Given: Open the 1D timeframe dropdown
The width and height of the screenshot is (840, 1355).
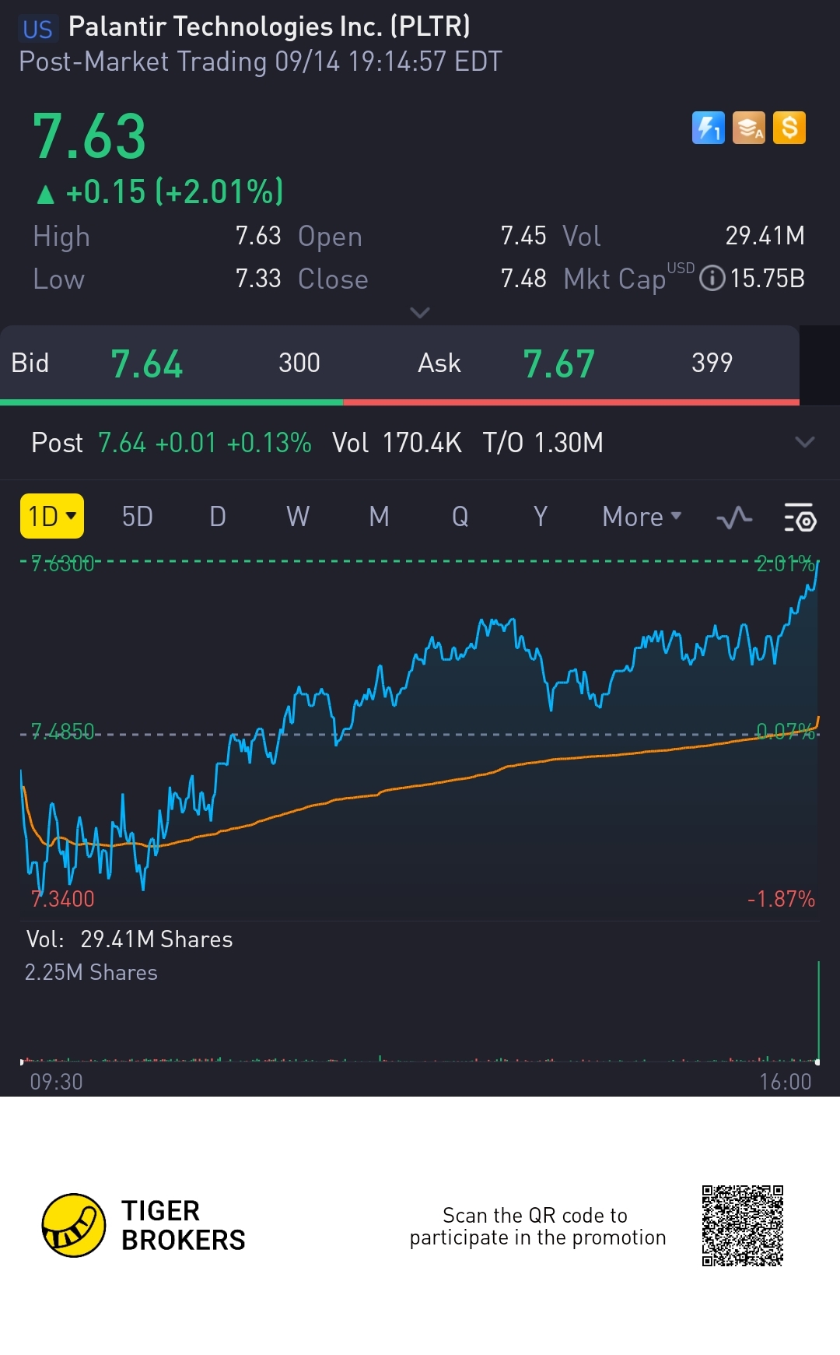Looking at the screenshot, I should (51, 516).
